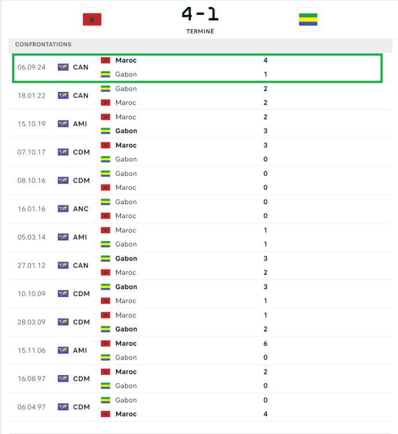
Task: Click competition icon for 18.01.22 match
Action: coord(63,95)
